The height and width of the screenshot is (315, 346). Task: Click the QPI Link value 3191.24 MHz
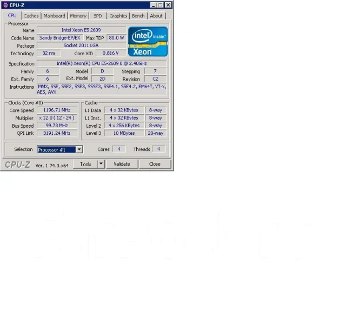[x=57, y=133]
